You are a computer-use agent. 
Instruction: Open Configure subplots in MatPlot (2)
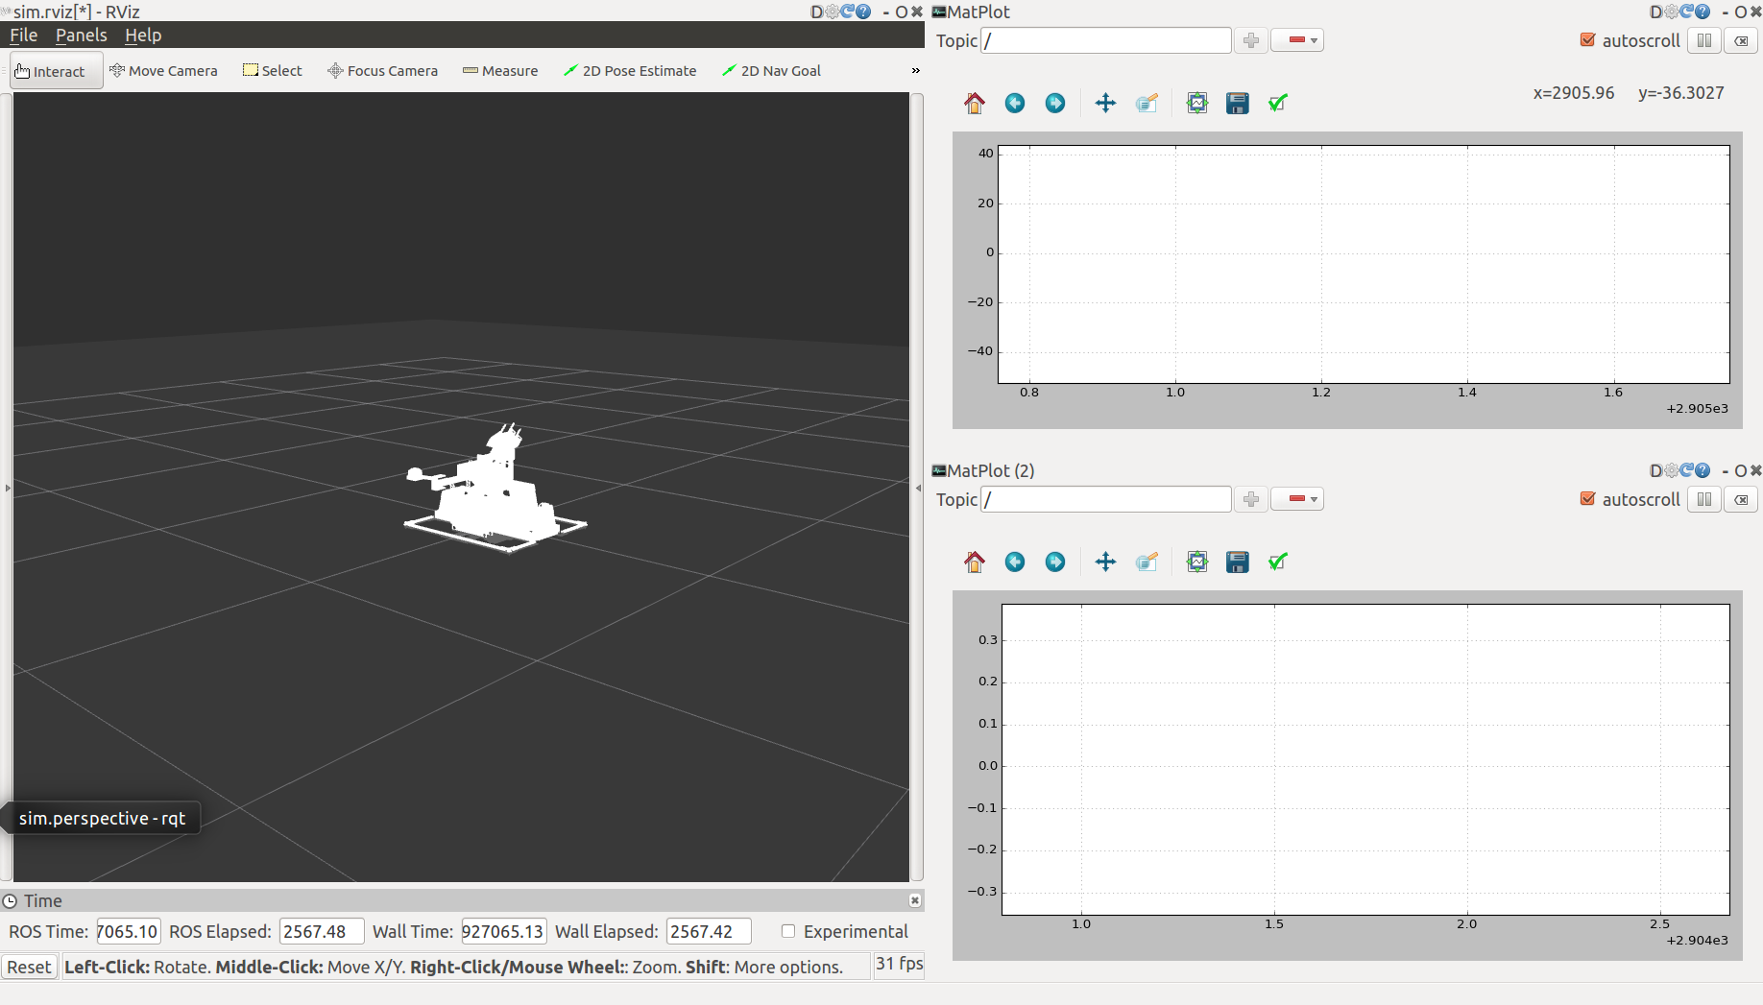(x=1197, y=562)
